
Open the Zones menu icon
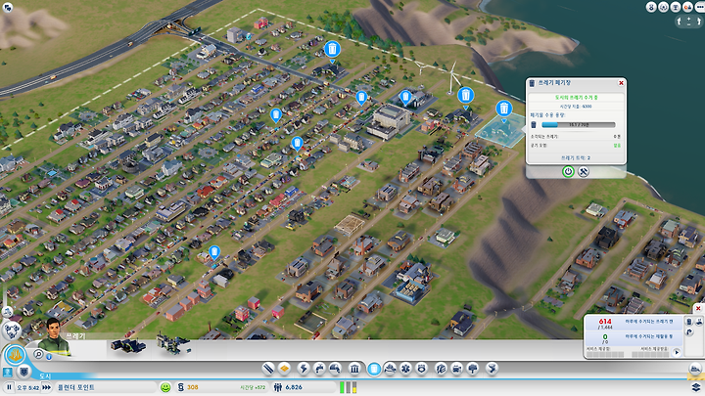point(285,369)
